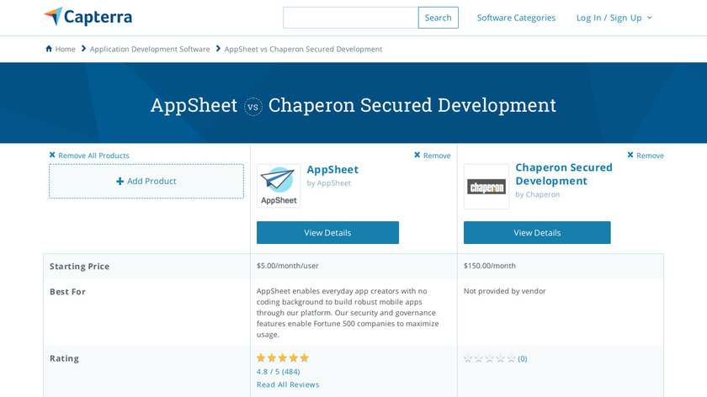Click AppSheet vs Chaperon breadcrumb text
This screenshot has height=397, width=707.
304,49
